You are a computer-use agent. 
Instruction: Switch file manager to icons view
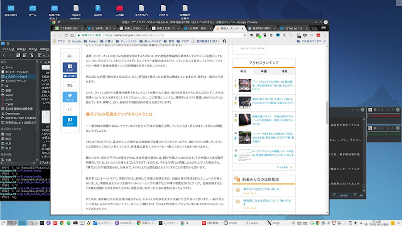point(18,55)
